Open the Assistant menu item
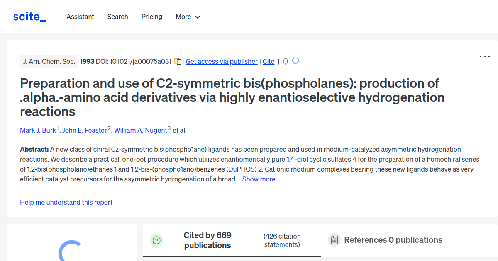The image size is (498, 261). coord(80,17)
